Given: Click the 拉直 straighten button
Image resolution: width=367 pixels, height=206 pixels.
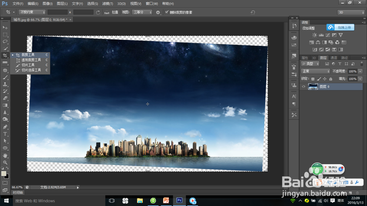Looking at the screenshot, I should coord(112,12).
